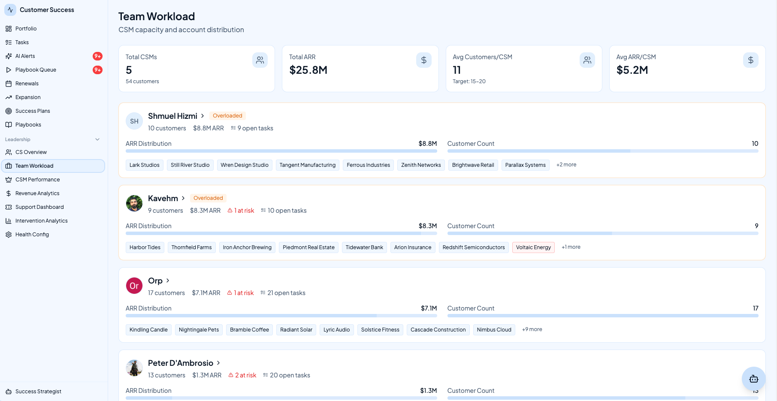Open the Kindling Candle customer chip
Image resolution: width=777 pixels, height=401 pixels.
click(148, 330)
